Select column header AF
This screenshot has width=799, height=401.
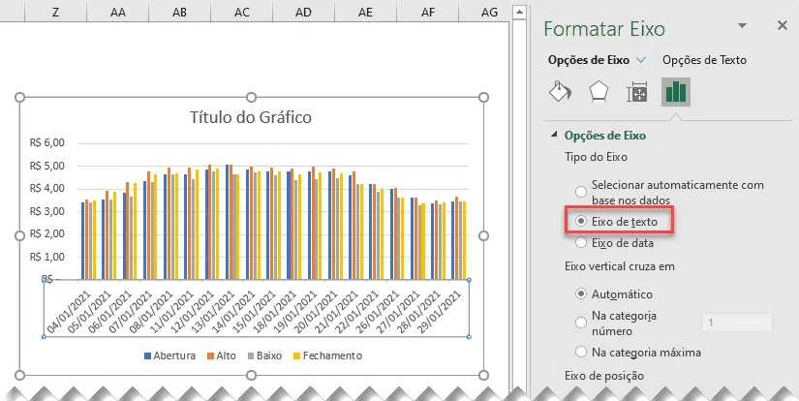point(428,13)
